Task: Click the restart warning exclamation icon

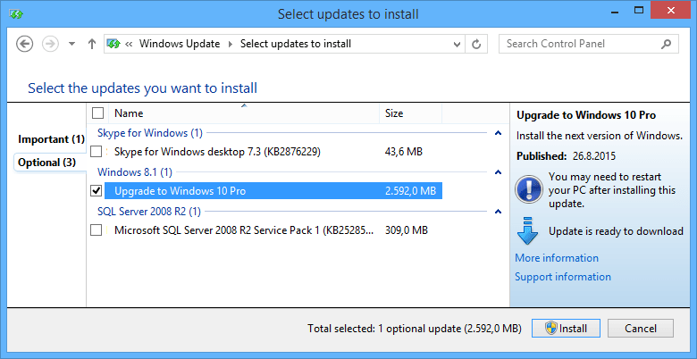Action: (529, 189)
